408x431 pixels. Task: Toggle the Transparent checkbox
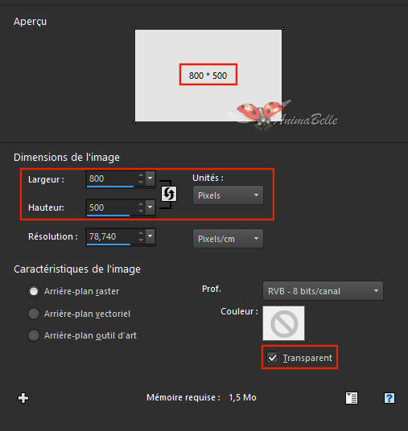[272, 358]
